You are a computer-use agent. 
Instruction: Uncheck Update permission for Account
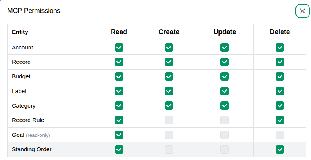(x=225, y=48)
